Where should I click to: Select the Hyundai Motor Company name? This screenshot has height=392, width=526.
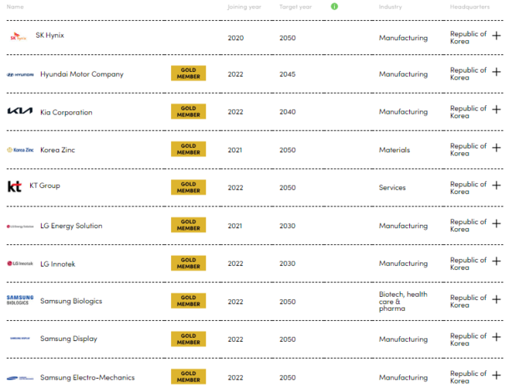[82, 74]
